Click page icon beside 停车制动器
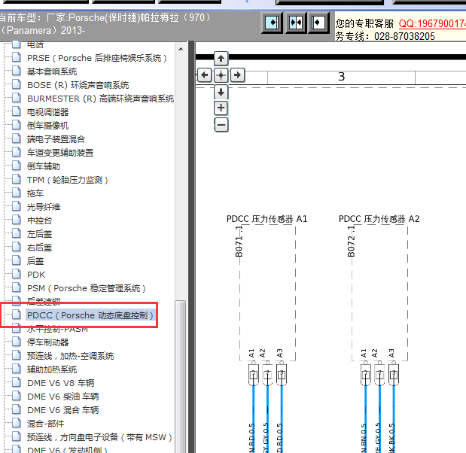The image size is (466, 453). tap(17, 342)
